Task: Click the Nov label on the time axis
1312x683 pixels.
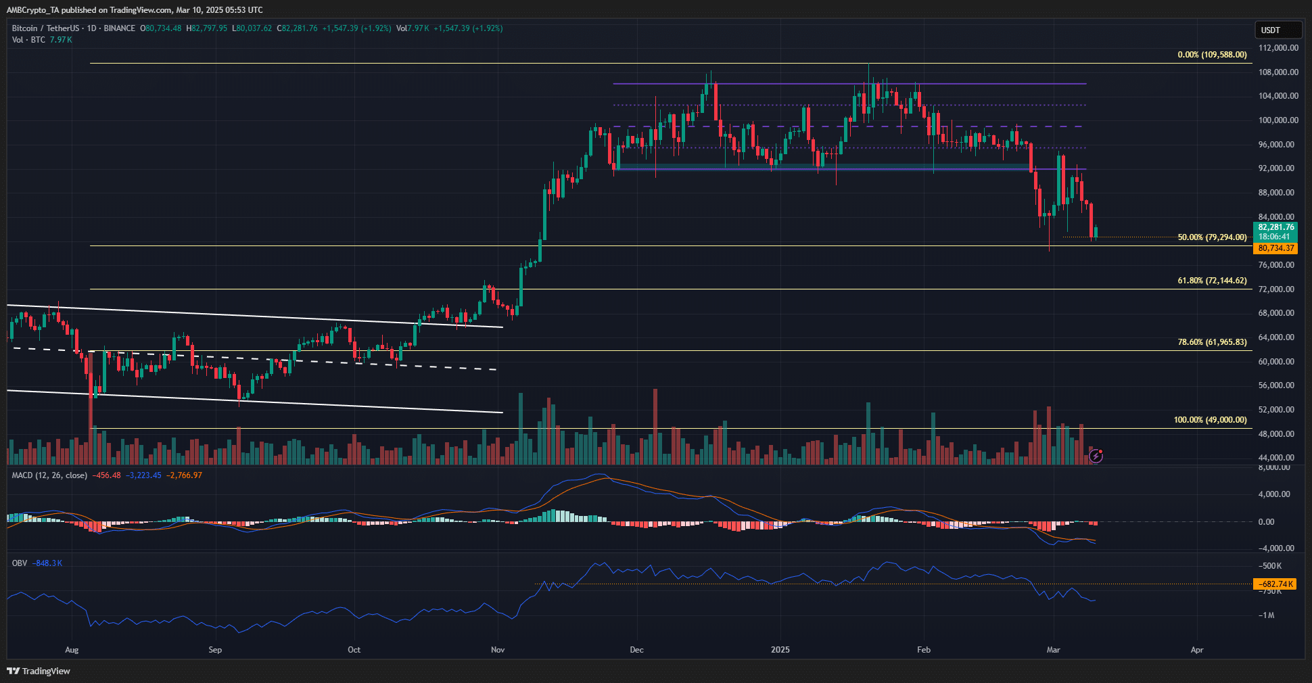Action: (498, 650)
